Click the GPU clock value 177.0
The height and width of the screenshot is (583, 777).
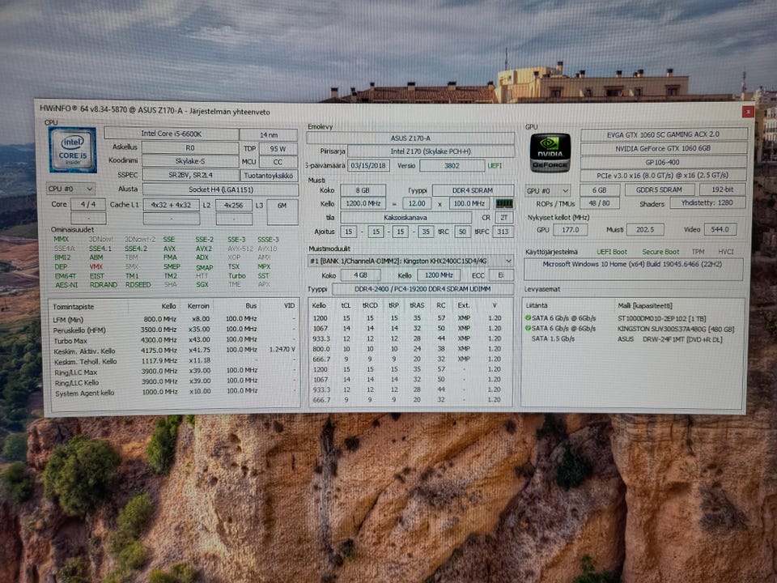570,230
